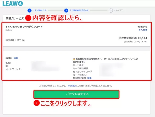155x117 pixels.
Task: Click the encryption notice text
Action: [105, 60]
